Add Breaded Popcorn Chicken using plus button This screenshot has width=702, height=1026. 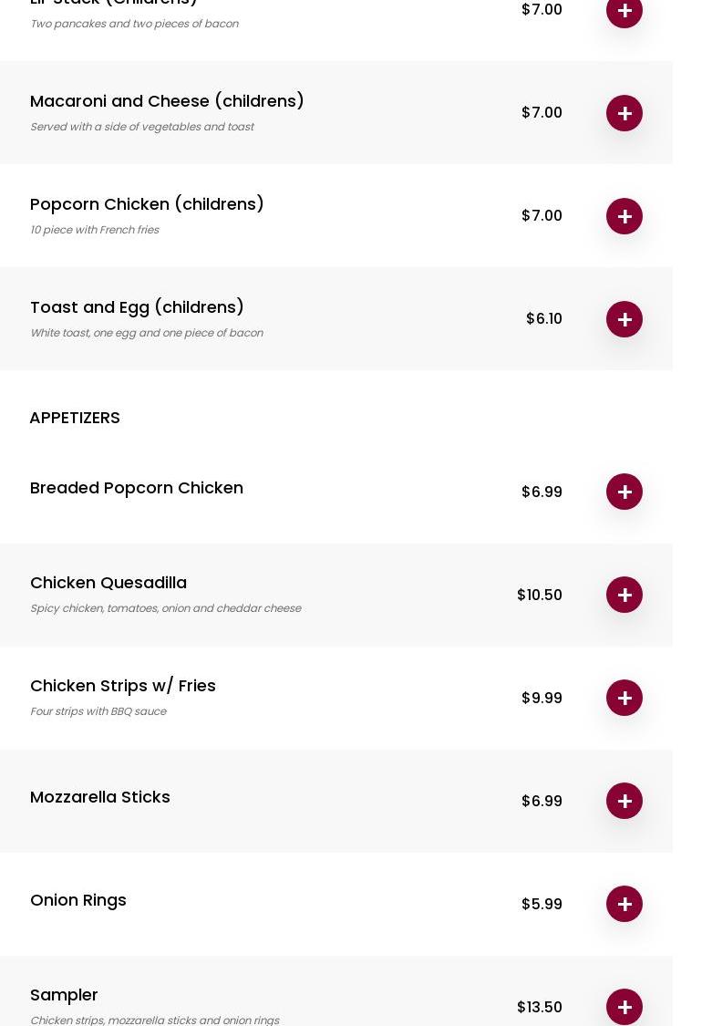pos(625,492)
